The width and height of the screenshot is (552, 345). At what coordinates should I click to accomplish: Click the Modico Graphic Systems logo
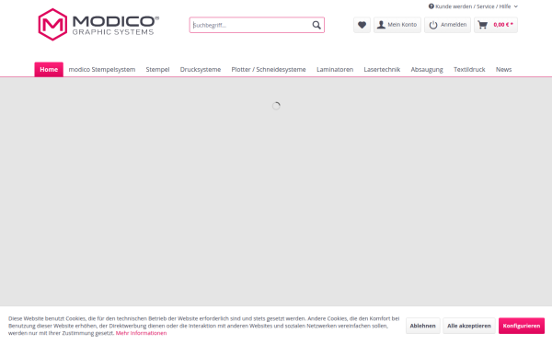coord(98,25)
